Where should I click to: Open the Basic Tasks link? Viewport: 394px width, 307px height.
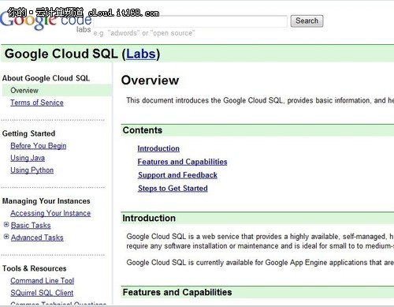point(31,226)
